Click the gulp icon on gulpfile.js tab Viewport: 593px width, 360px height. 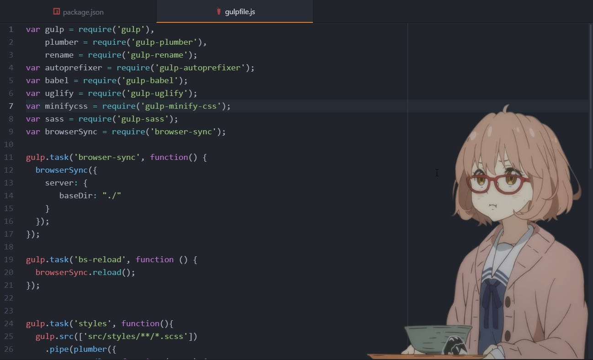point(219,11)
